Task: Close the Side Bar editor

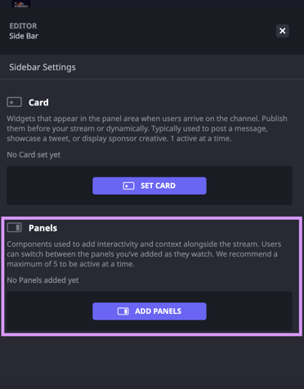Action: [283, 30]
